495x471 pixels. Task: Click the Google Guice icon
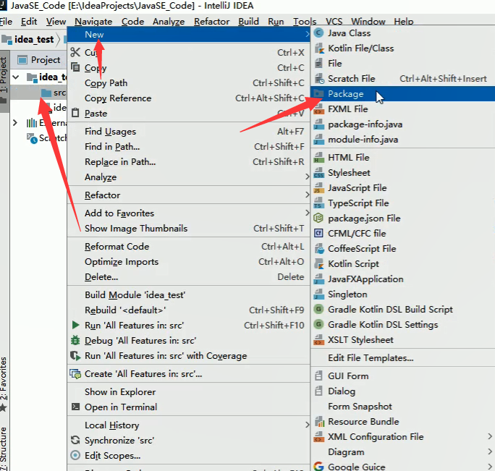319,466
